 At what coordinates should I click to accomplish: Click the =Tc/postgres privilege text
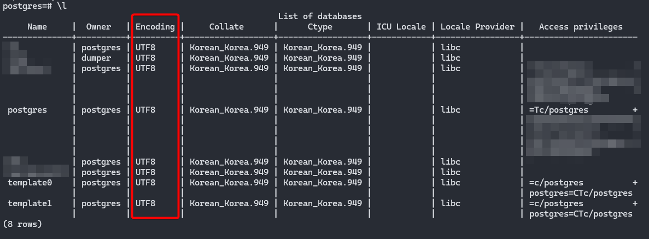click(558, 110)
